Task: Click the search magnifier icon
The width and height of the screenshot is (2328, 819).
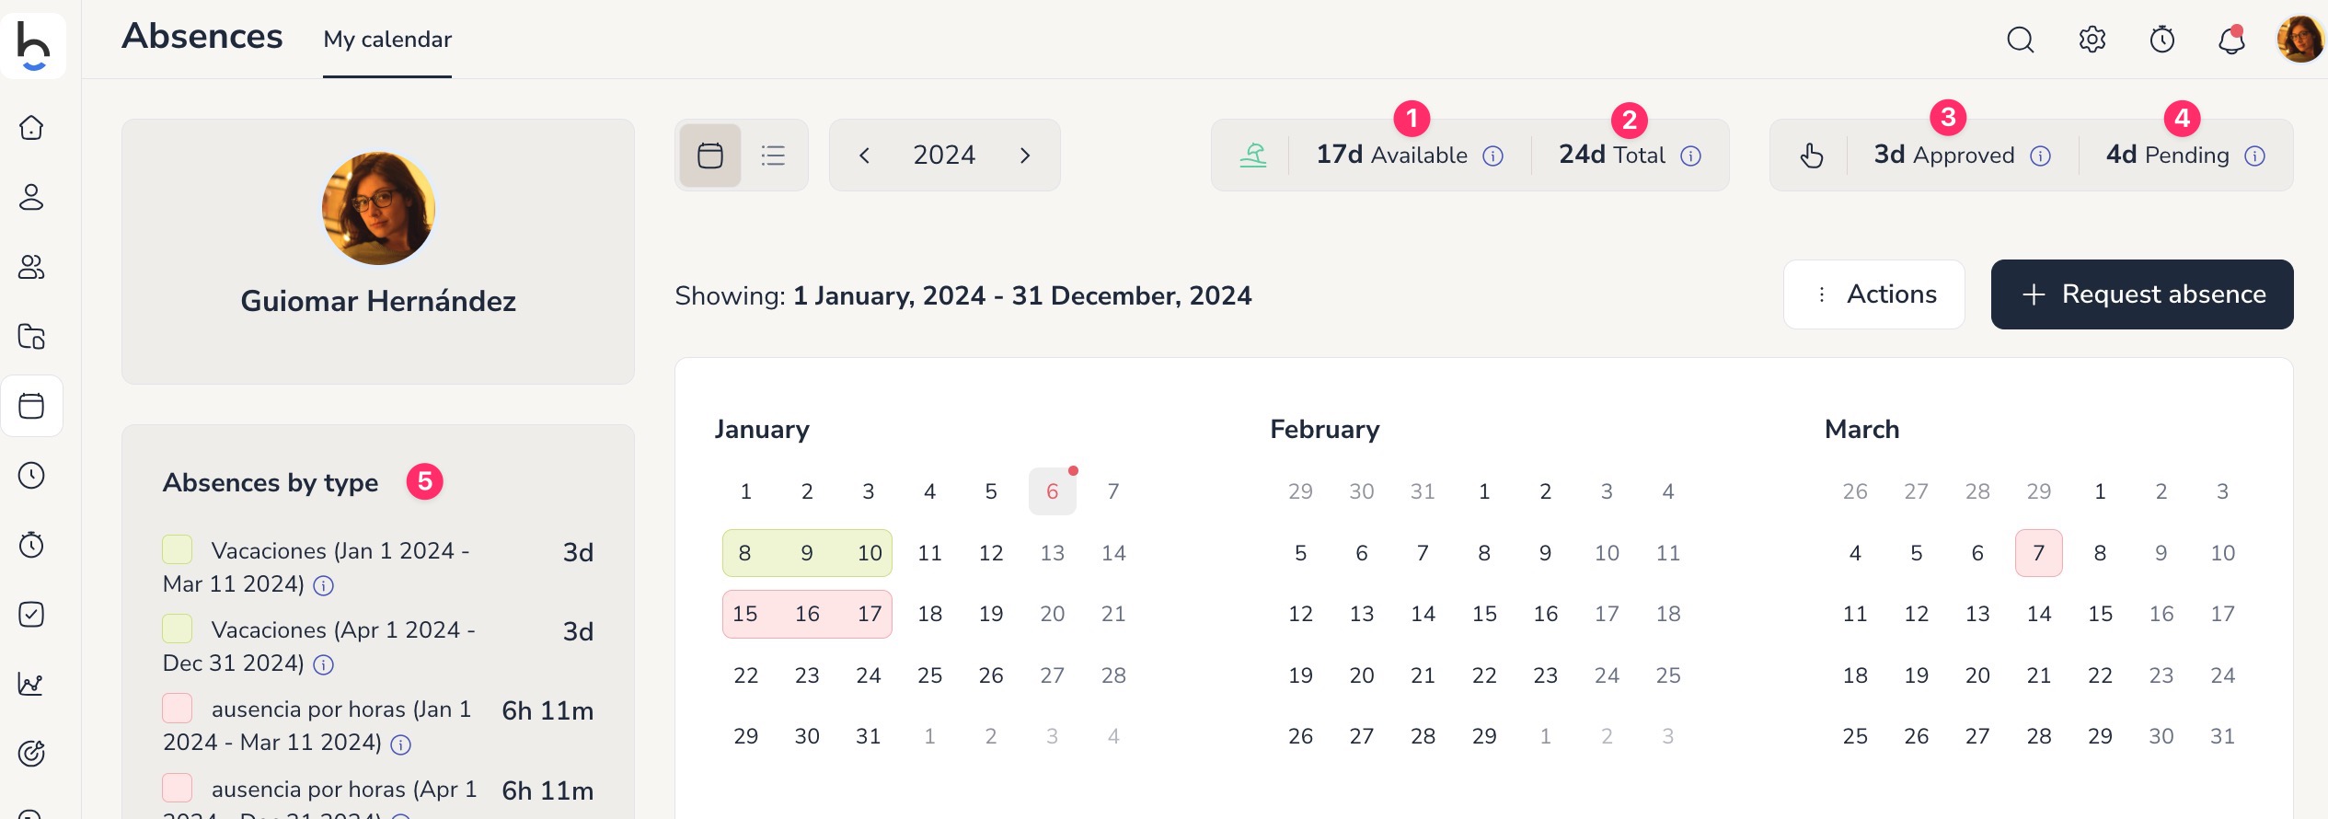Action: [2020, 40]
